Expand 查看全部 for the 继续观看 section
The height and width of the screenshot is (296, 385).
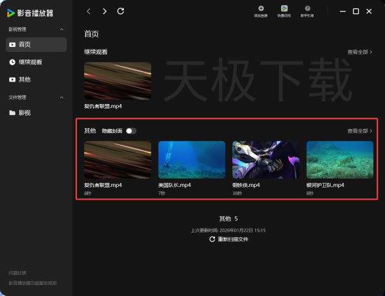(359, 51)
